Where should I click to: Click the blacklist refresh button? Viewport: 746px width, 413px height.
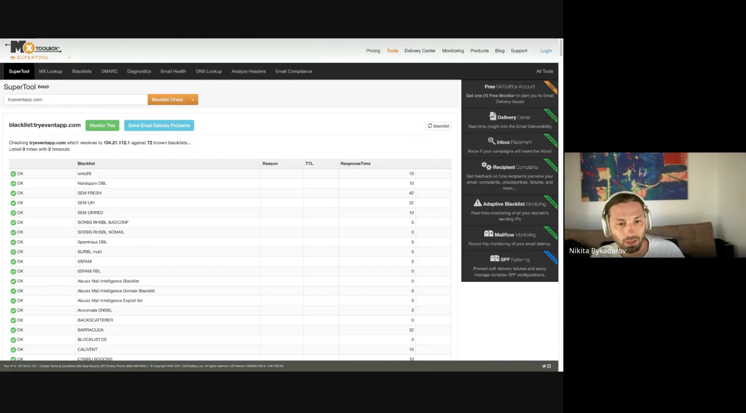(x=438, y=126)
